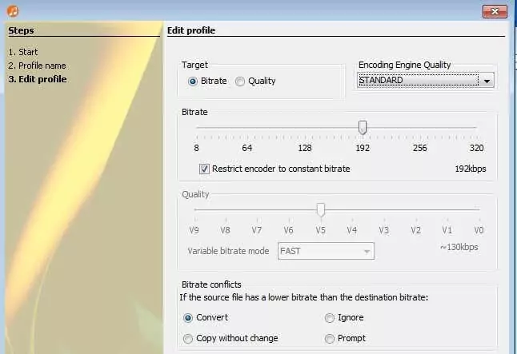Select the Ignore radio option
Viewport: 517px width, 354px height.
pyautogui.click(x=329, y=317)
